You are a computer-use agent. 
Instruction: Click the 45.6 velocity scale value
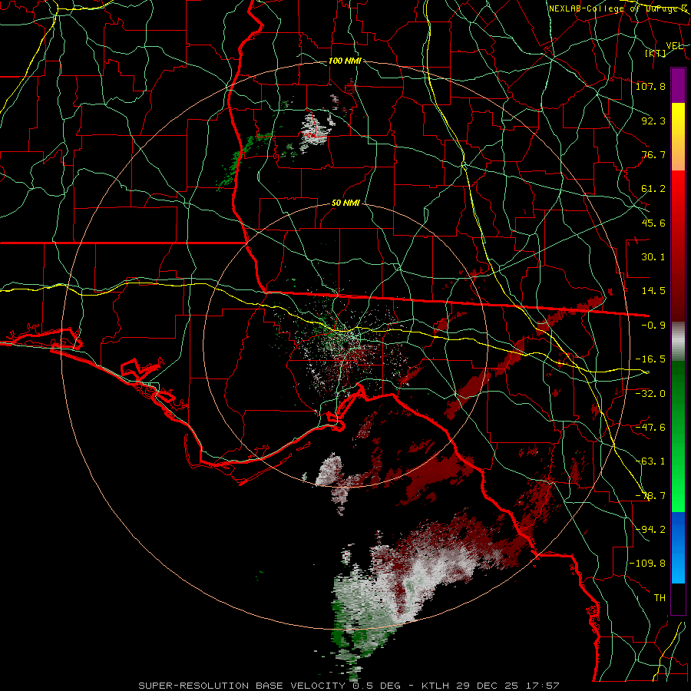(653, 223)
